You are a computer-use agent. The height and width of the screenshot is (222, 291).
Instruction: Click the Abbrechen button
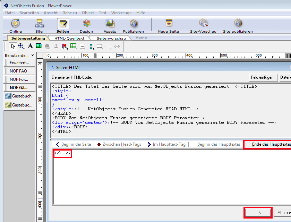coord(283,213)
